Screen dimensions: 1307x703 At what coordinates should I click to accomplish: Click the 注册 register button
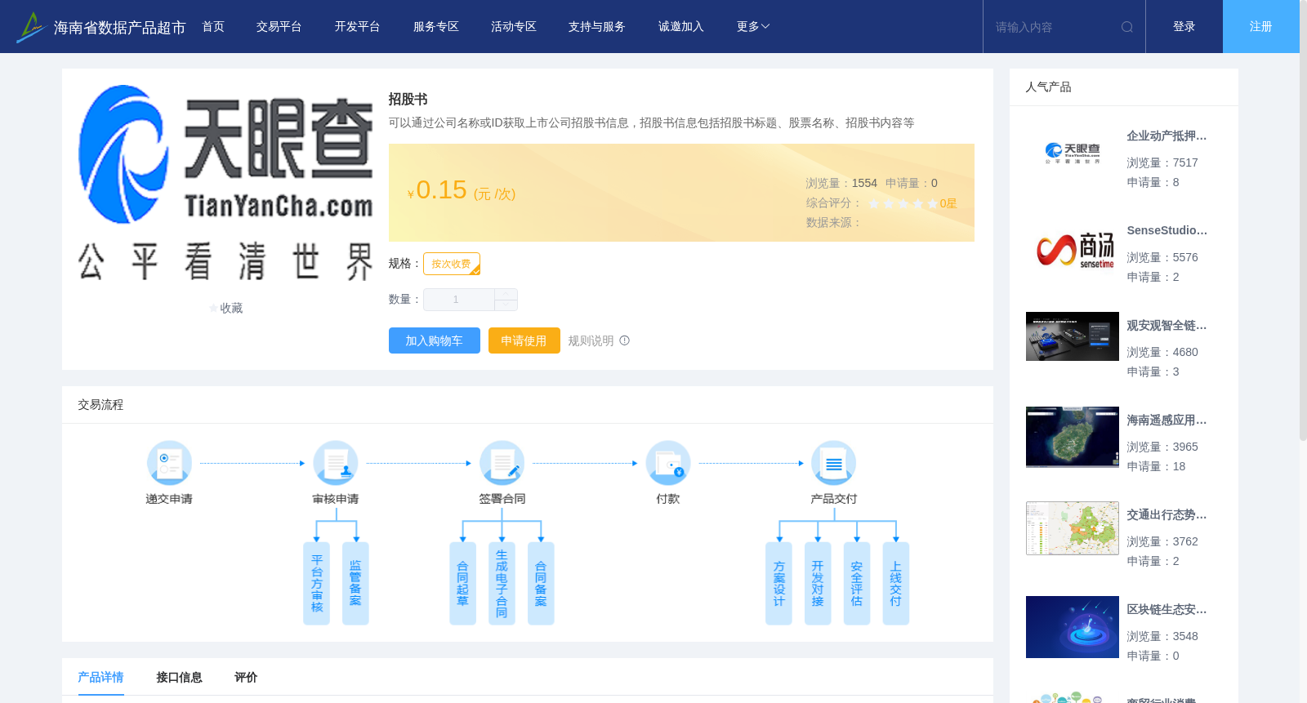[1261, 27]
